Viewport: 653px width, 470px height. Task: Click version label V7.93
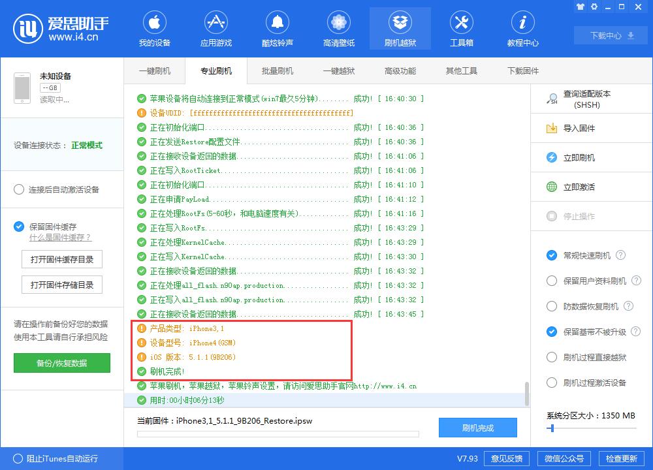tap(468, 458)
